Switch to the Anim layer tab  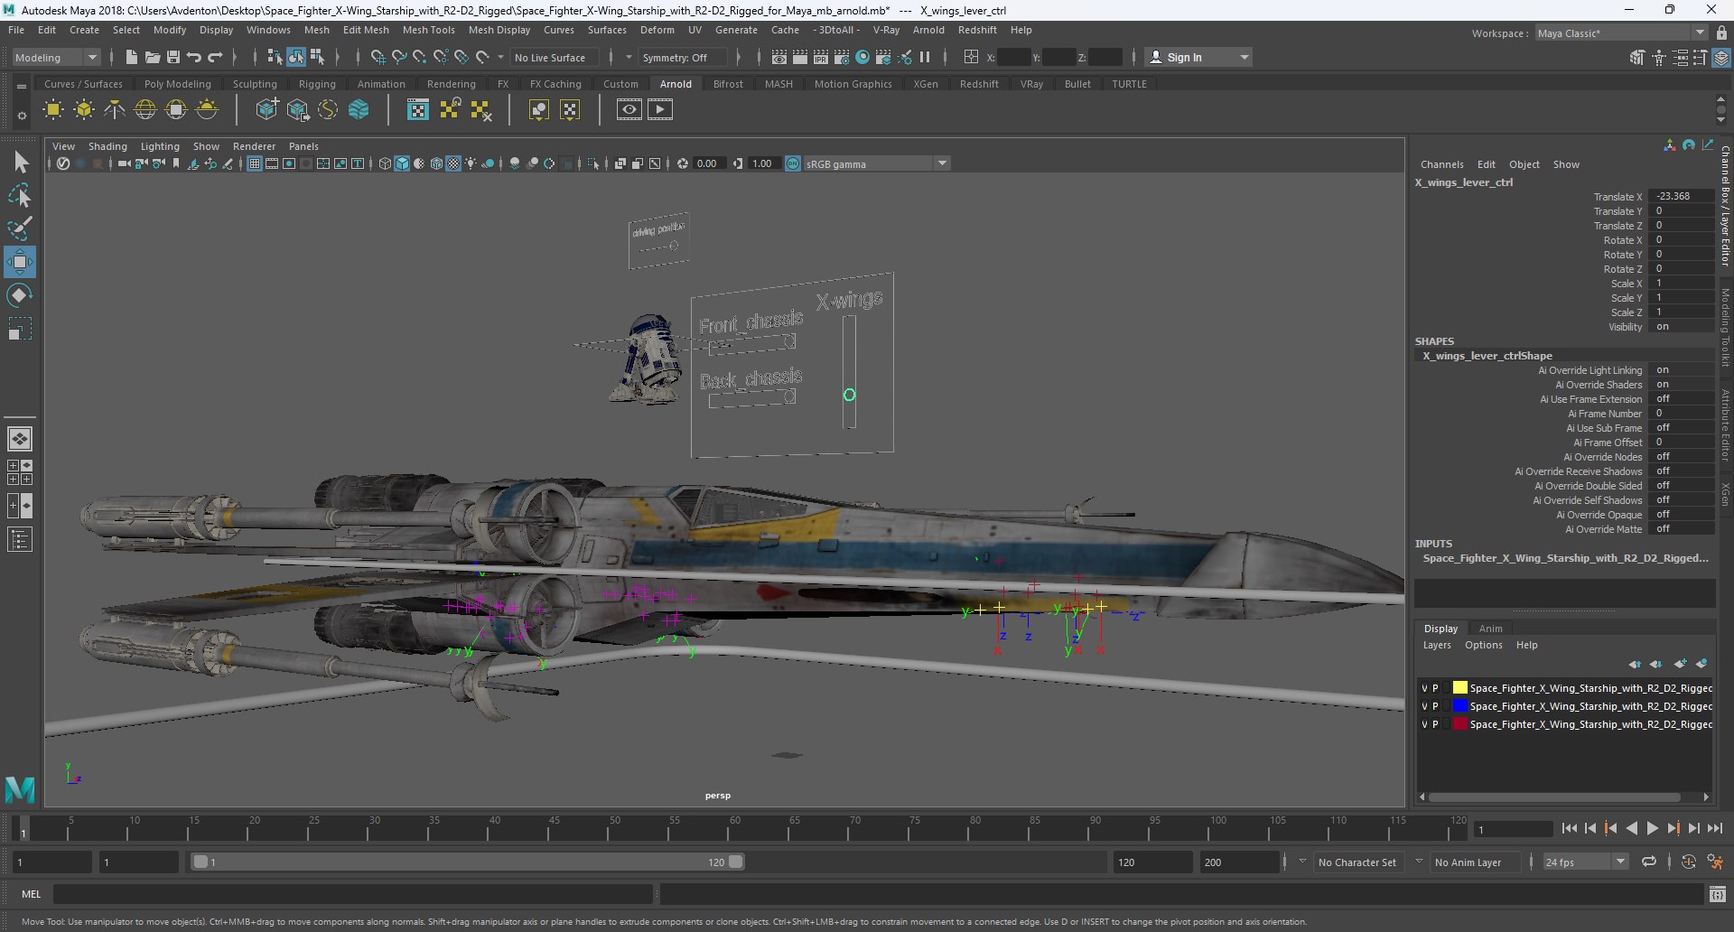coord(1490,629)
